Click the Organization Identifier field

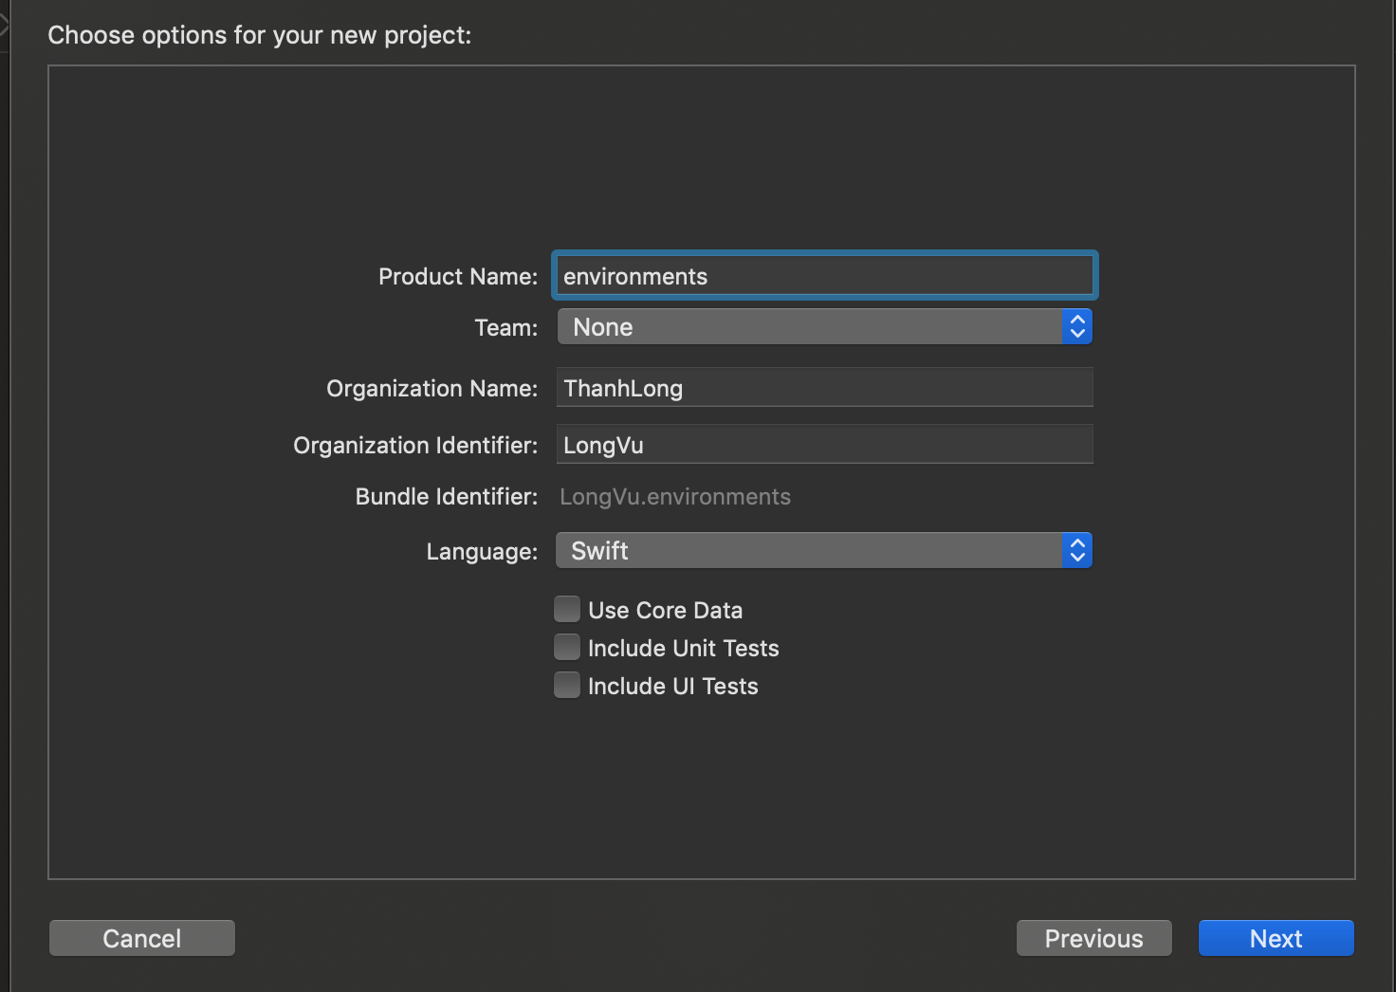tap(823, 445)
